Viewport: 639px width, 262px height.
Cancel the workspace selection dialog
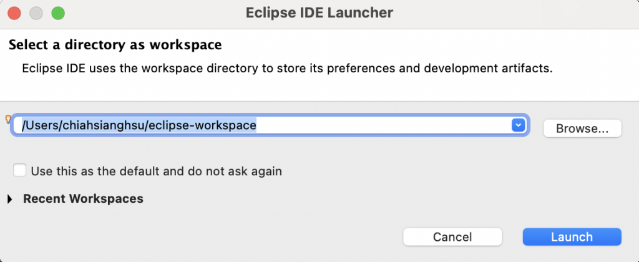(452, 237)
